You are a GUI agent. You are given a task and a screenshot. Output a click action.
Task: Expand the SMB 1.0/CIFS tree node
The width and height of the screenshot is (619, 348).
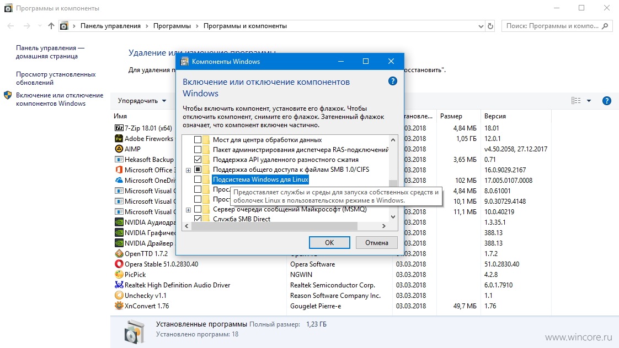188,170
